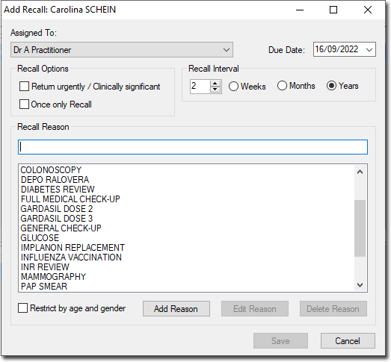Select MAMMOGRAPHY from the reason list
This screenshot has height=362, width=391.
click(53, 277)
